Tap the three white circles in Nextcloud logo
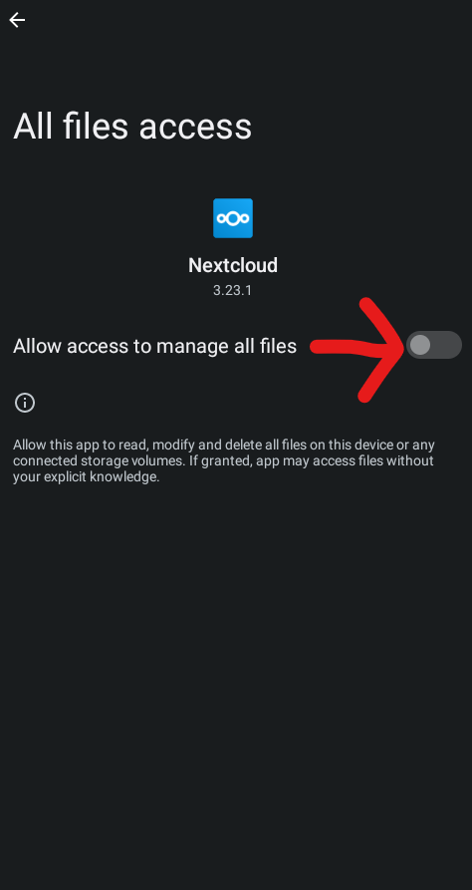This screenshot has height=890, width=472. 233,218
